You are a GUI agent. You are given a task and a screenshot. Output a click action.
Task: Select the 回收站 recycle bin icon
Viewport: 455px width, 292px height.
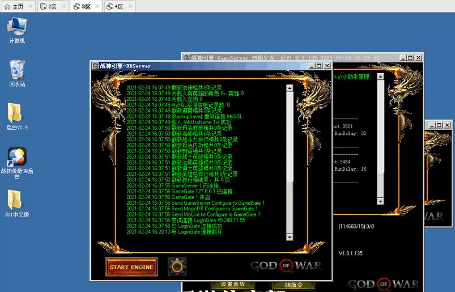tap(17, 74)
